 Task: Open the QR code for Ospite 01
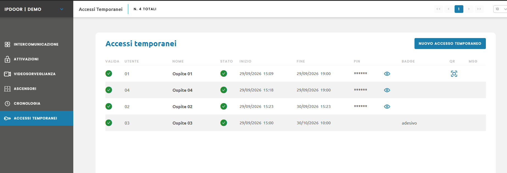[x=454, y=74]
